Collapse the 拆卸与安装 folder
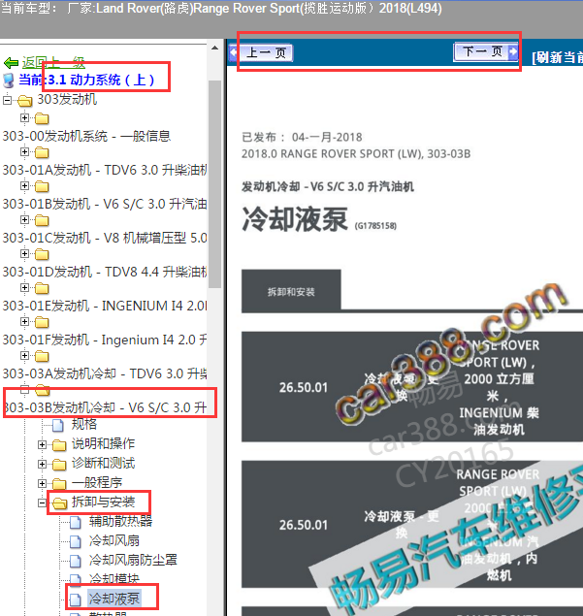The height and width of the screenshot is (616, 583). pyautogui.click(x=42, y=503)
